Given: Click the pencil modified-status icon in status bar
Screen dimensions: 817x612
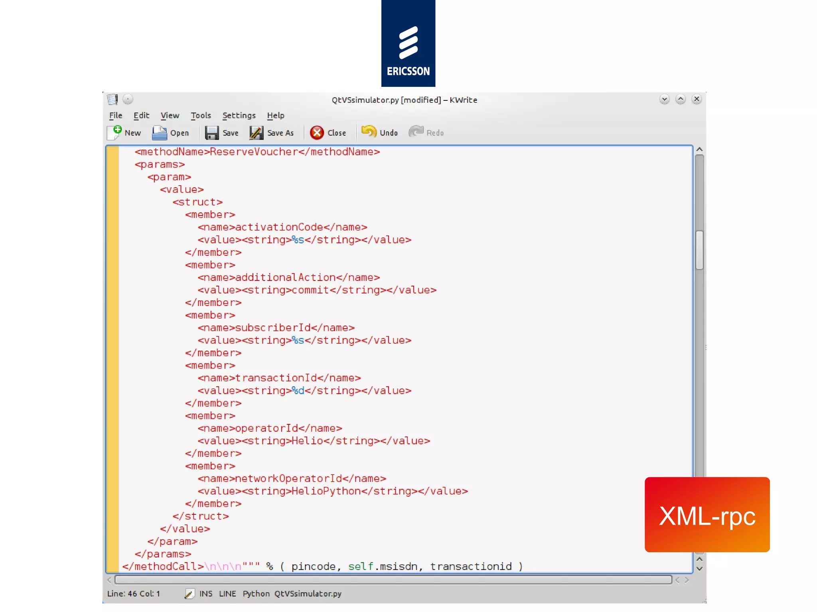Looking at the screenshot, I should pos(189,594).
